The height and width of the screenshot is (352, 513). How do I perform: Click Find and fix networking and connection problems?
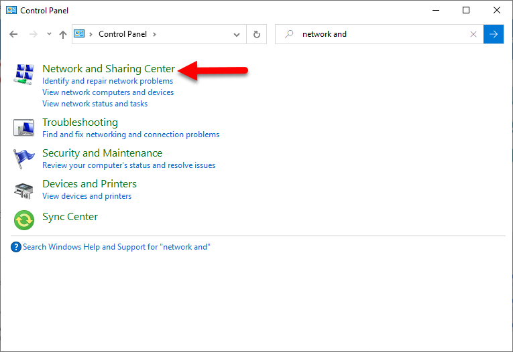[x=131, y=135]
